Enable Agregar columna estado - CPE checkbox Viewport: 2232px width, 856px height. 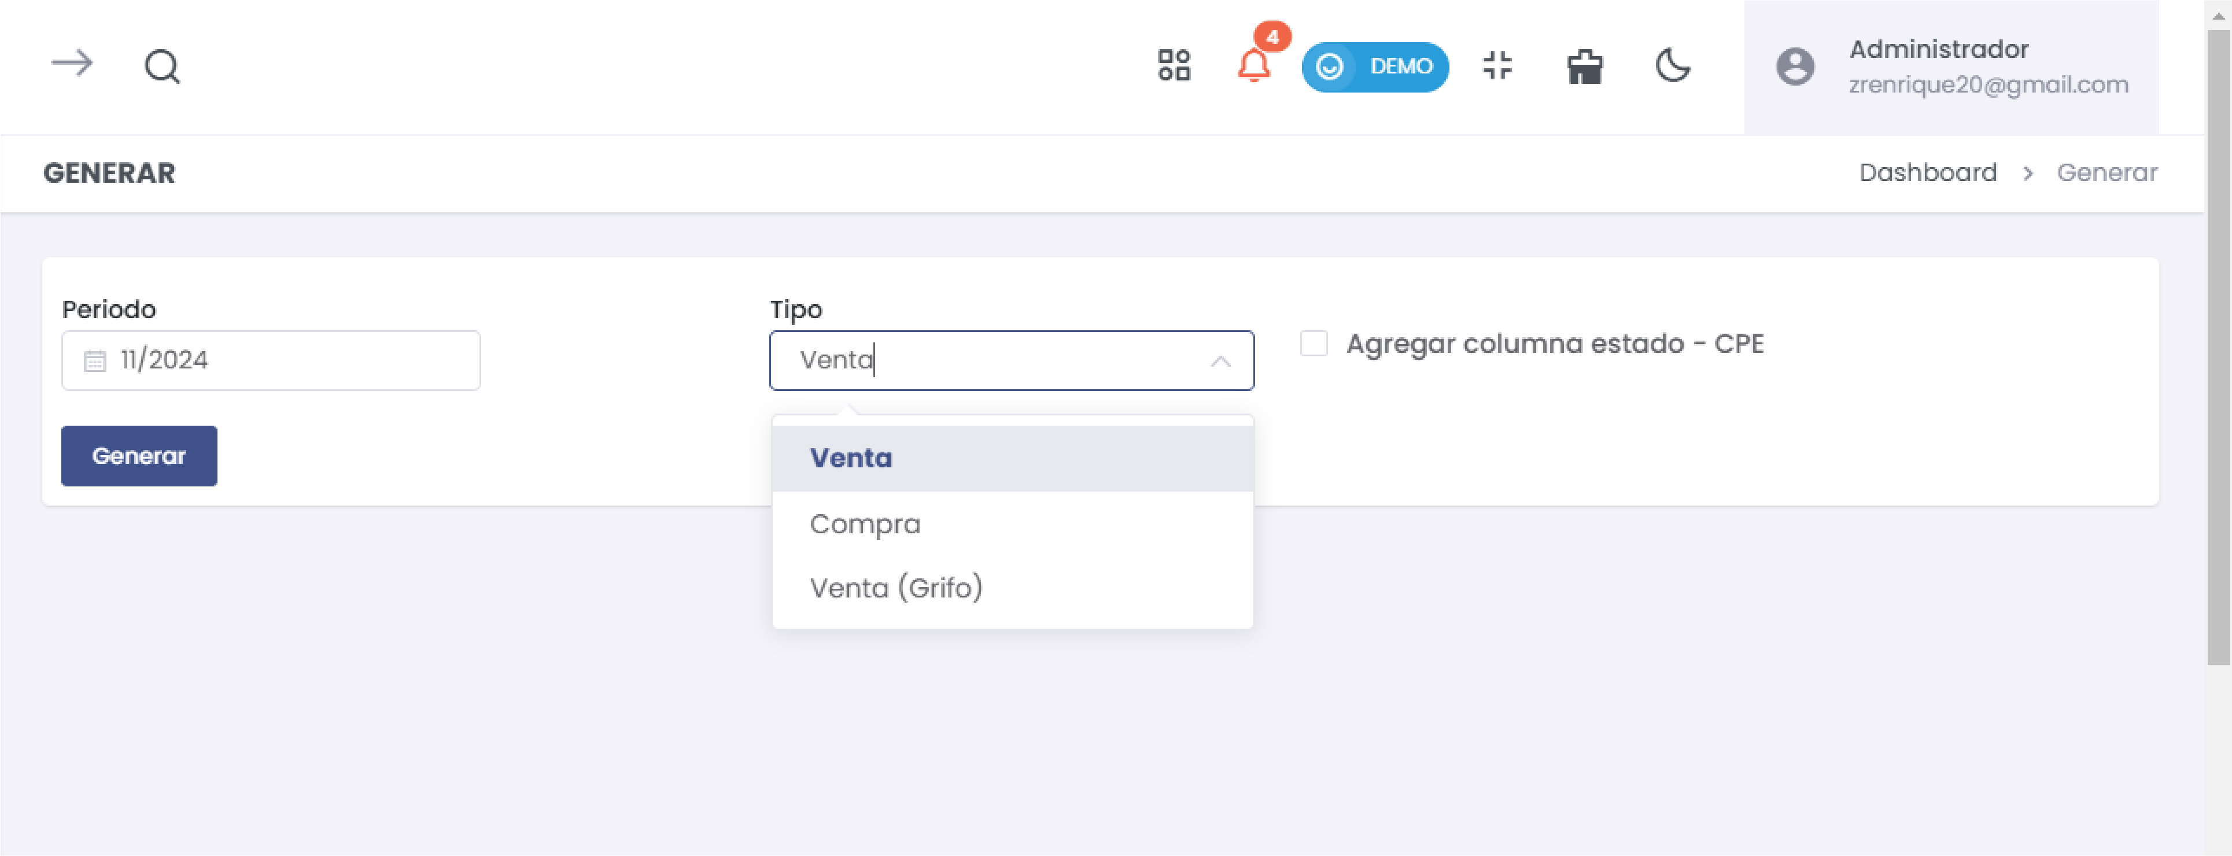1313,344
